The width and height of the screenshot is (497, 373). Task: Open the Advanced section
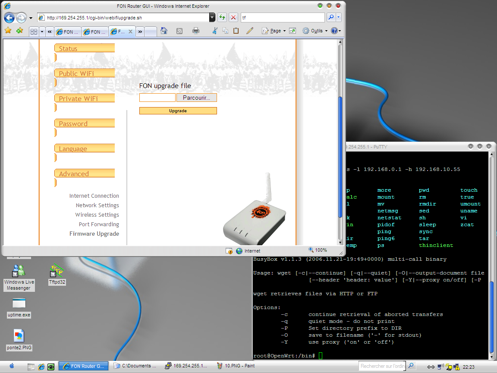[85, 174]
